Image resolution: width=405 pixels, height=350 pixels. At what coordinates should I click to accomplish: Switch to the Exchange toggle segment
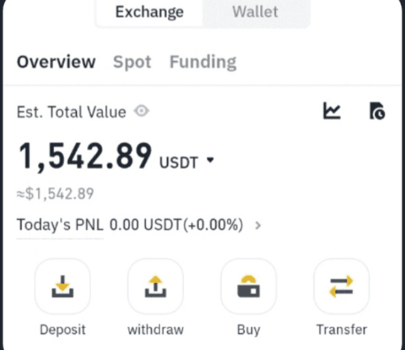tap(149, 12)
